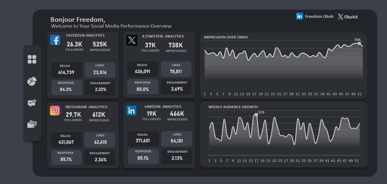The image size is (387, 184).
Task: Click the LinkedIn logo in analytics card
Action: click(x=132, y=111)
